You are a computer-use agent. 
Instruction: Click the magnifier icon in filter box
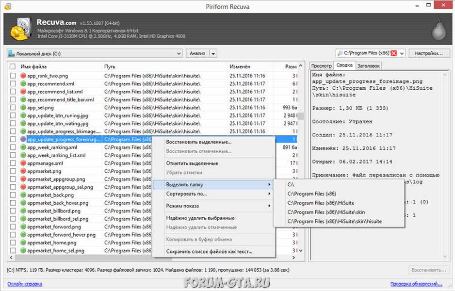pos(340,53)
